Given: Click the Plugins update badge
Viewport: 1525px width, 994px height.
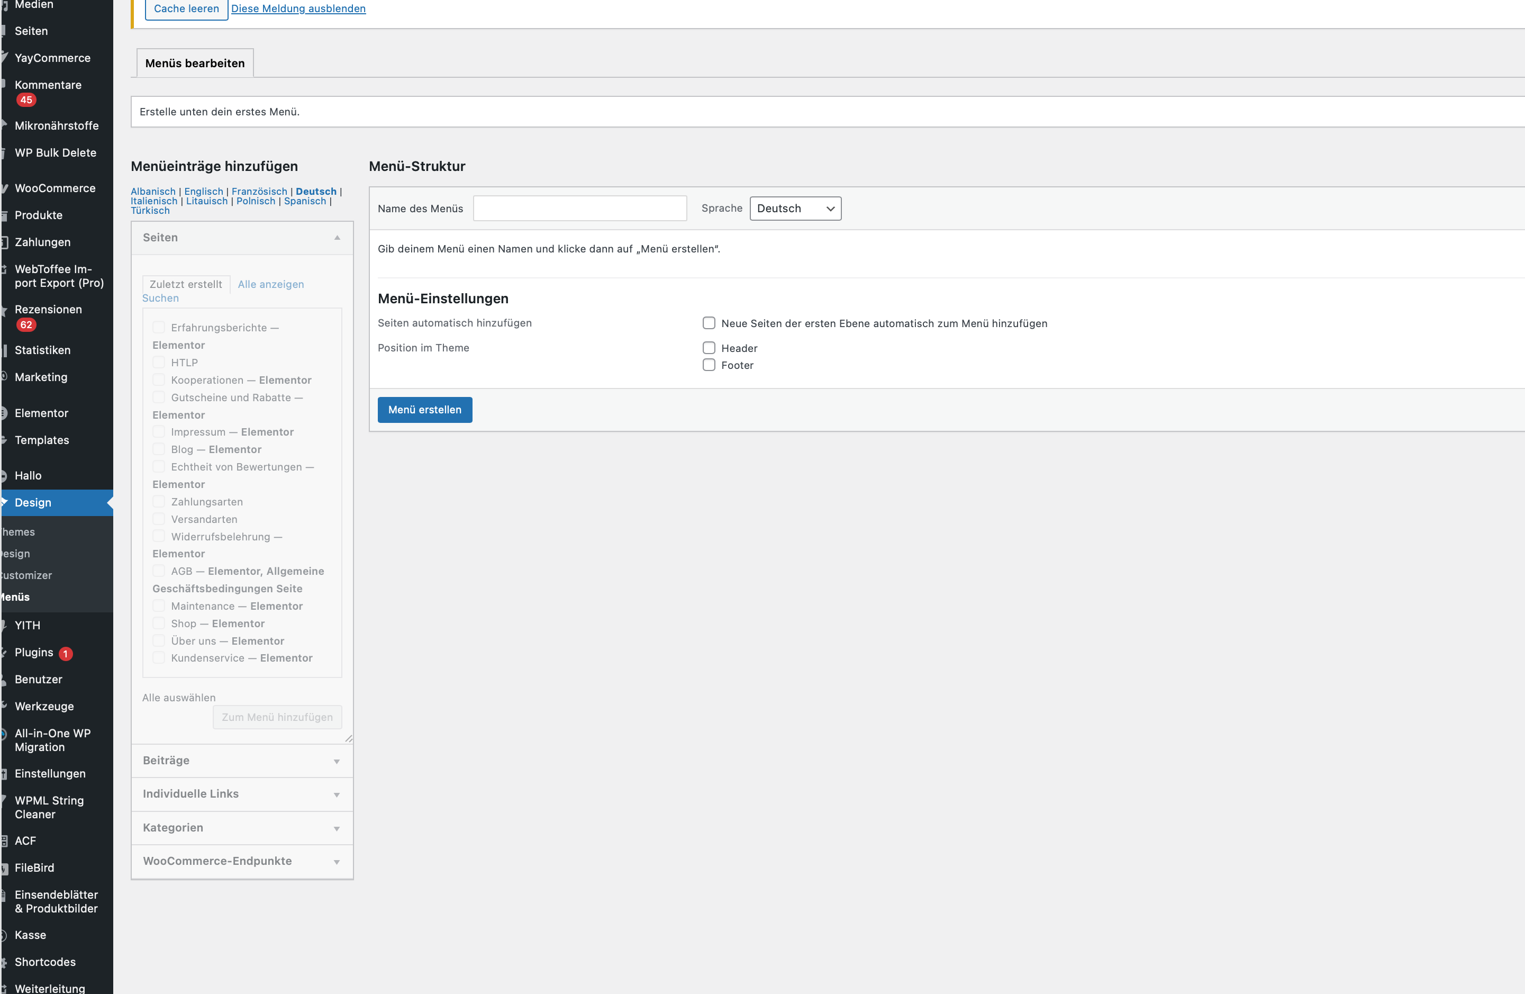Looking at the screenshot, I should point(66,653).
